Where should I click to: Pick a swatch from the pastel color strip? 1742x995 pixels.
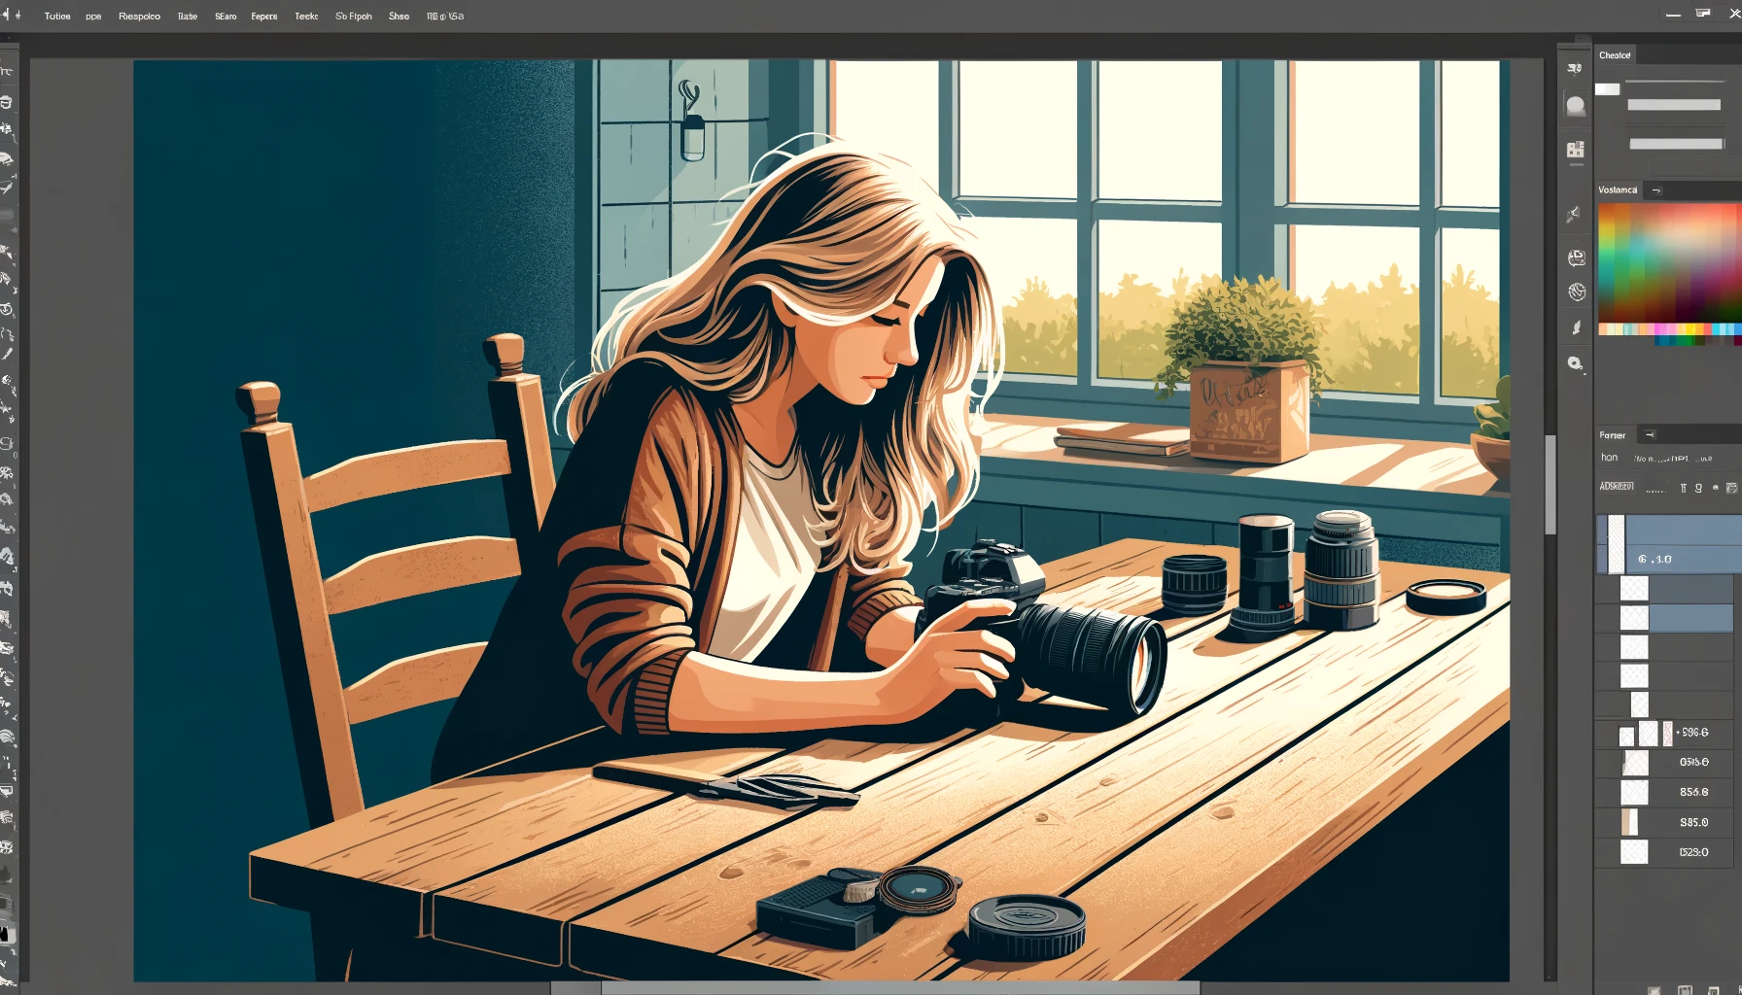[x=1669, y=329]
